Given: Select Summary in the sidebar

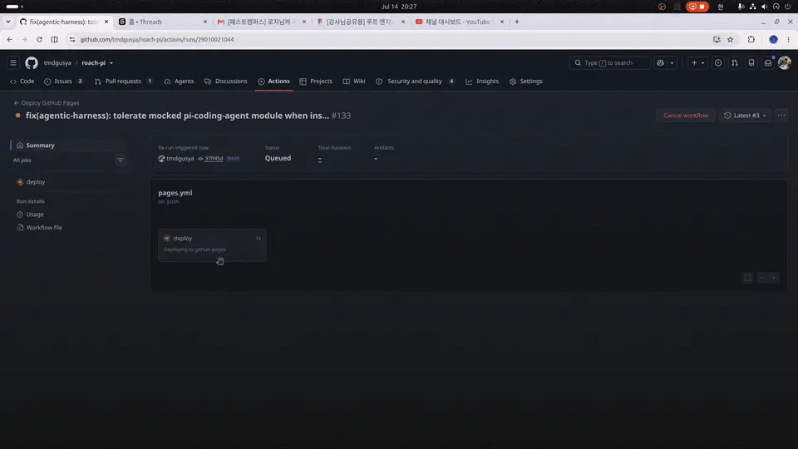Looking at the screenshot, I should 68,145.
